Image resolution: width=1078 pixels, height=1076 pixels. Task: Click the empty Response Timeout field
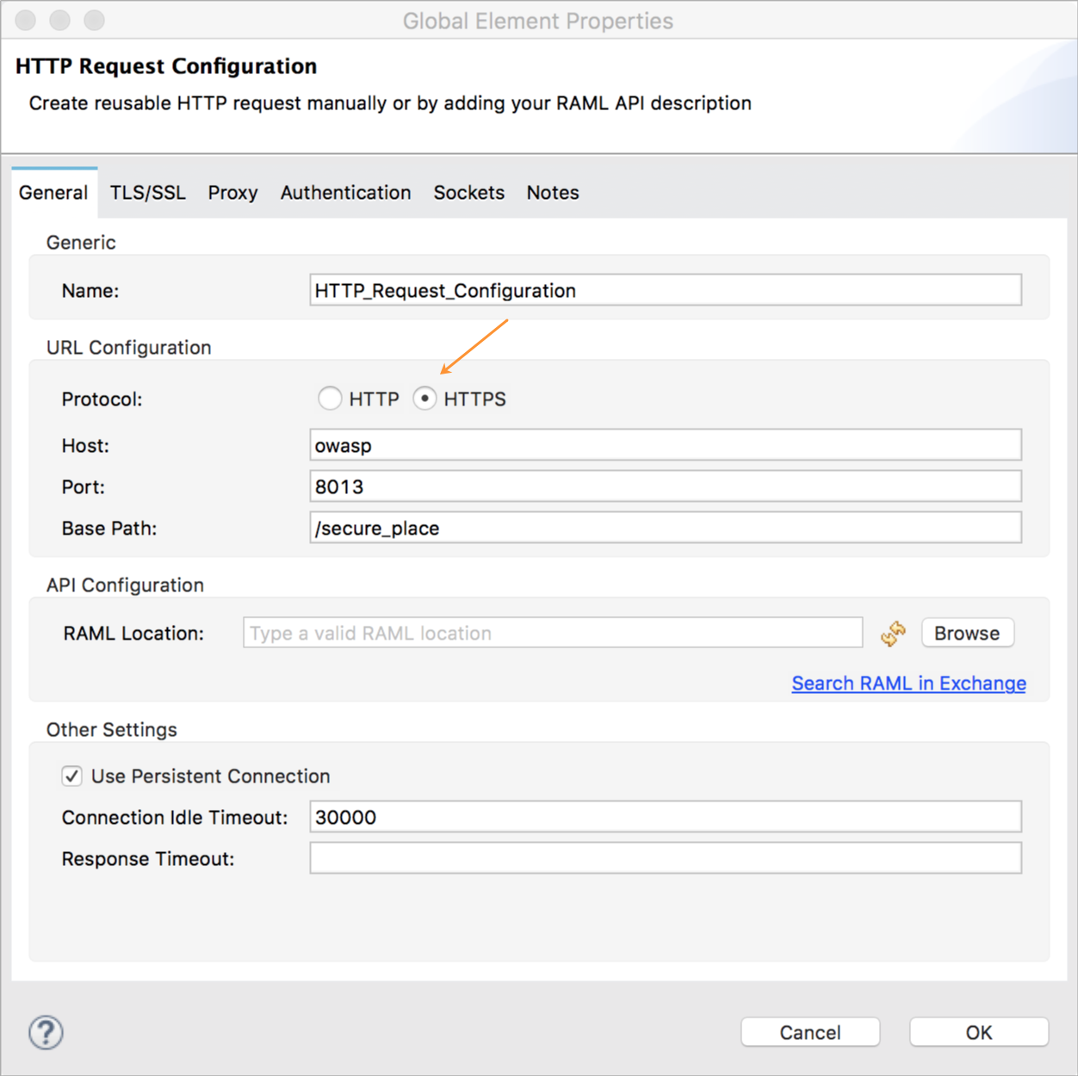(665, 858)
